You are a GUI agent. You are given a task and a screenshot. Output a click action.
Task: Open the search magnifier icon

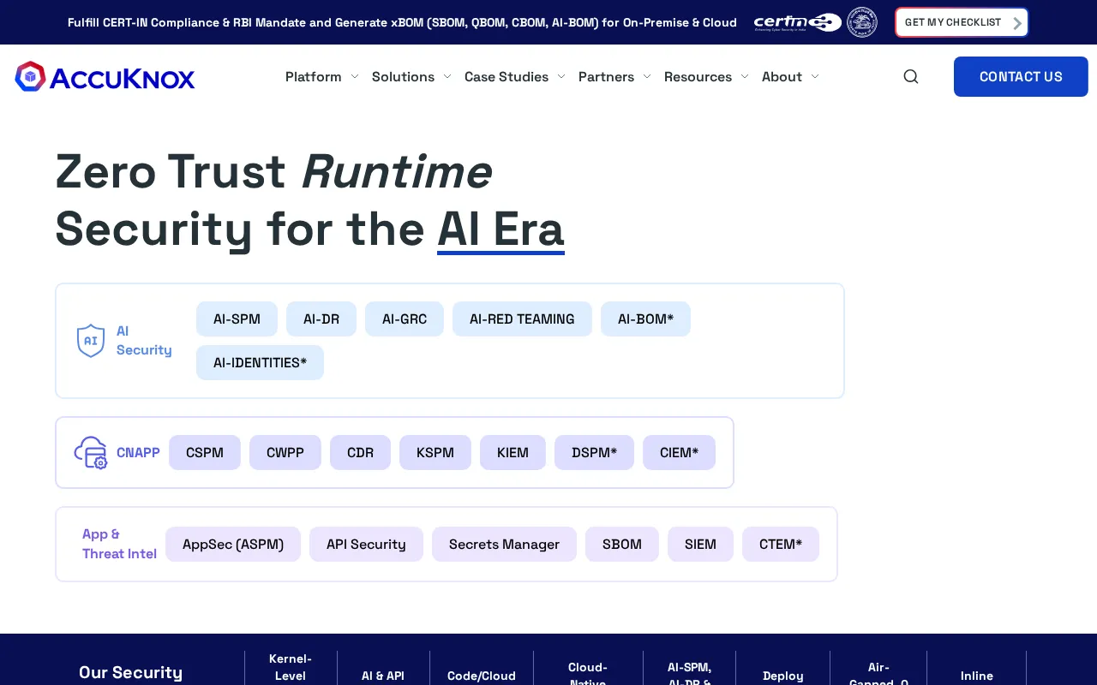coord(911,76)
